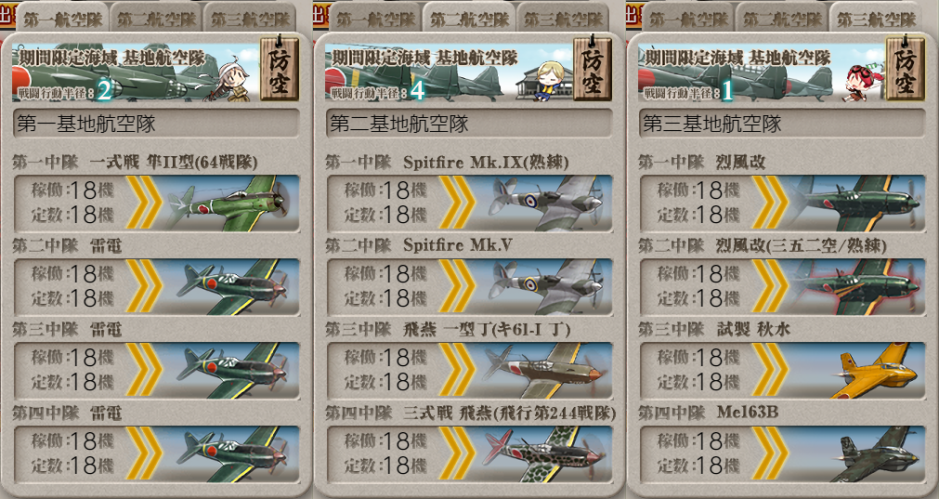The image size is (939, 499).
Task: Toggle the 防空 plaque for 第一基地航空隊
Action: click(x=279, y=69)
